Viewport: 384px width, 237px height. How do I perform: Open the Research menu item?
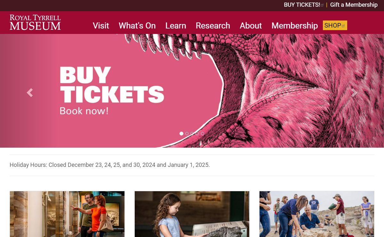pyautogui.click(x=213, y=26)
